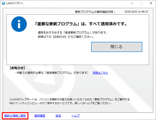The image size is (156, 120).
Task: Open the 設定 link
Action: tap(58, 116)
